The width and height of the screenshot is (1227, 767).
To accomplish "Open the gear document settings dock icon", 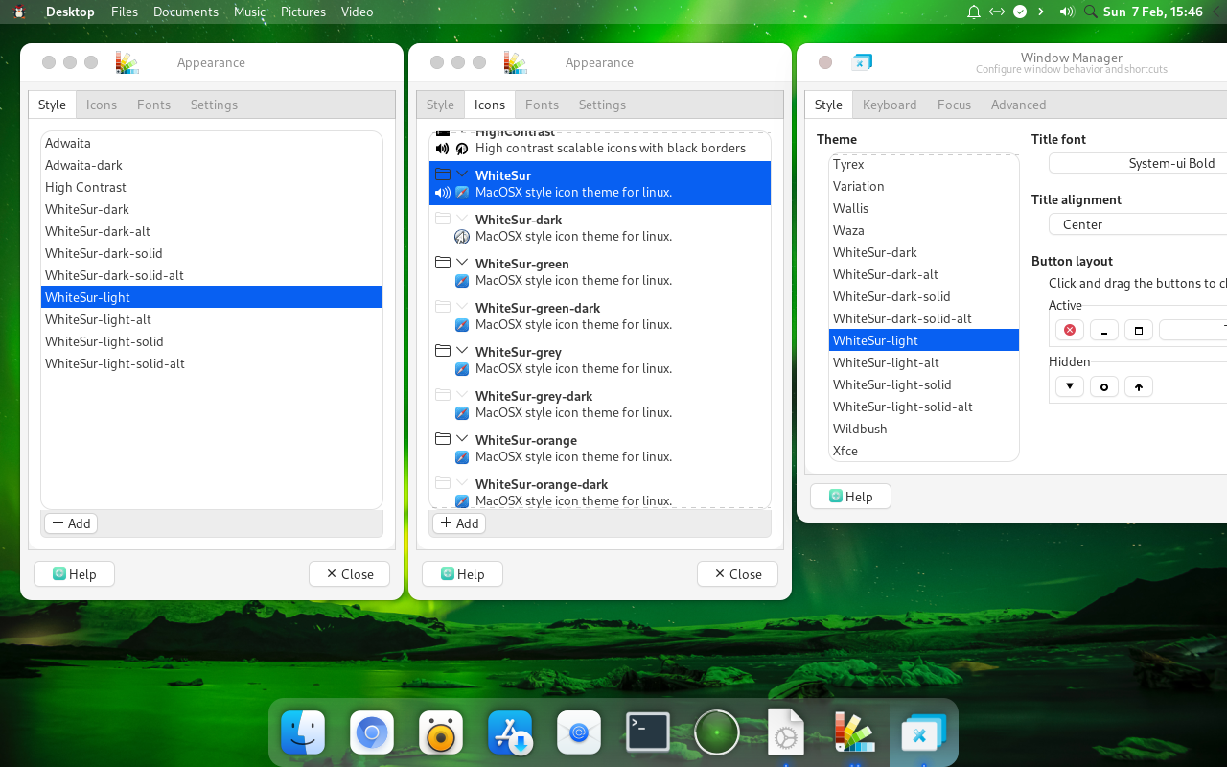I will pyautogui.click(x=786, y=734).
